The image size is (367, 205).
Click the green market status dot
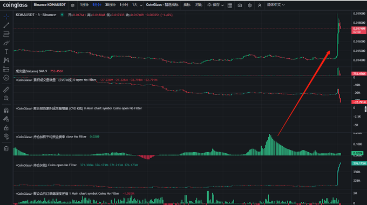tap(62, 15)
